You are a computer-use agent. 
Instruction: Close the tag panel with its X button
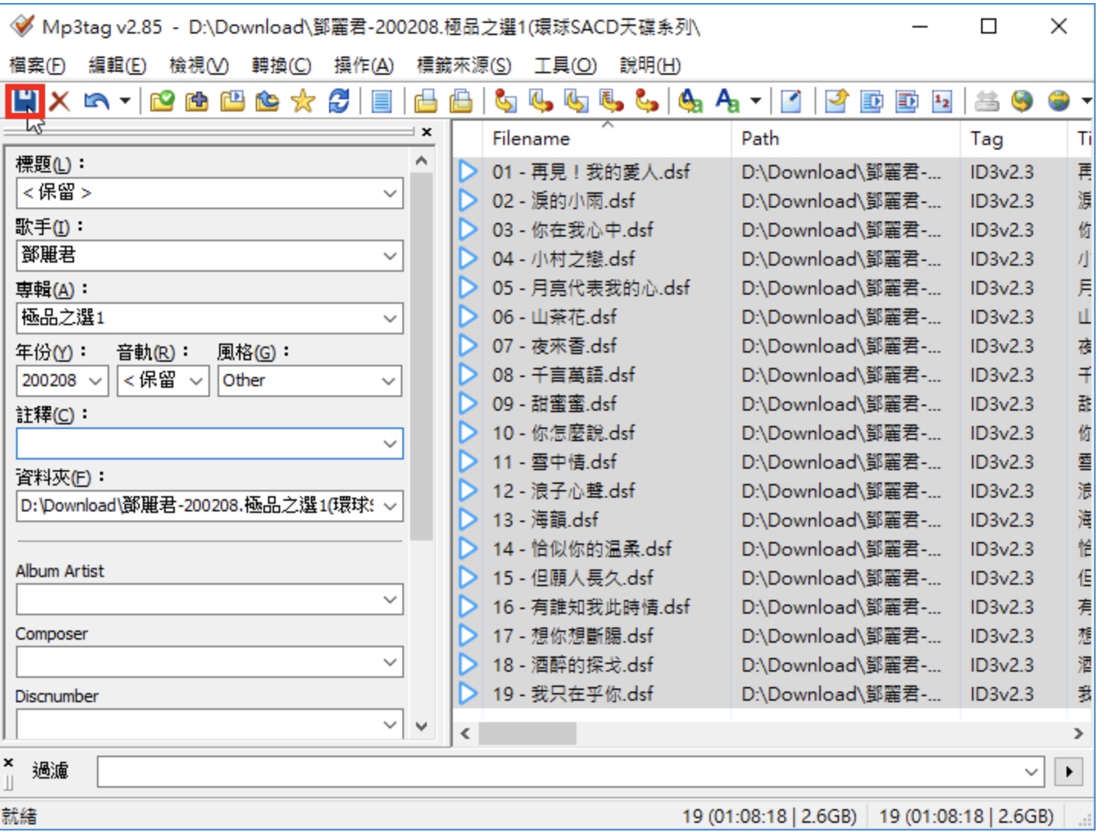click(427, 132)
